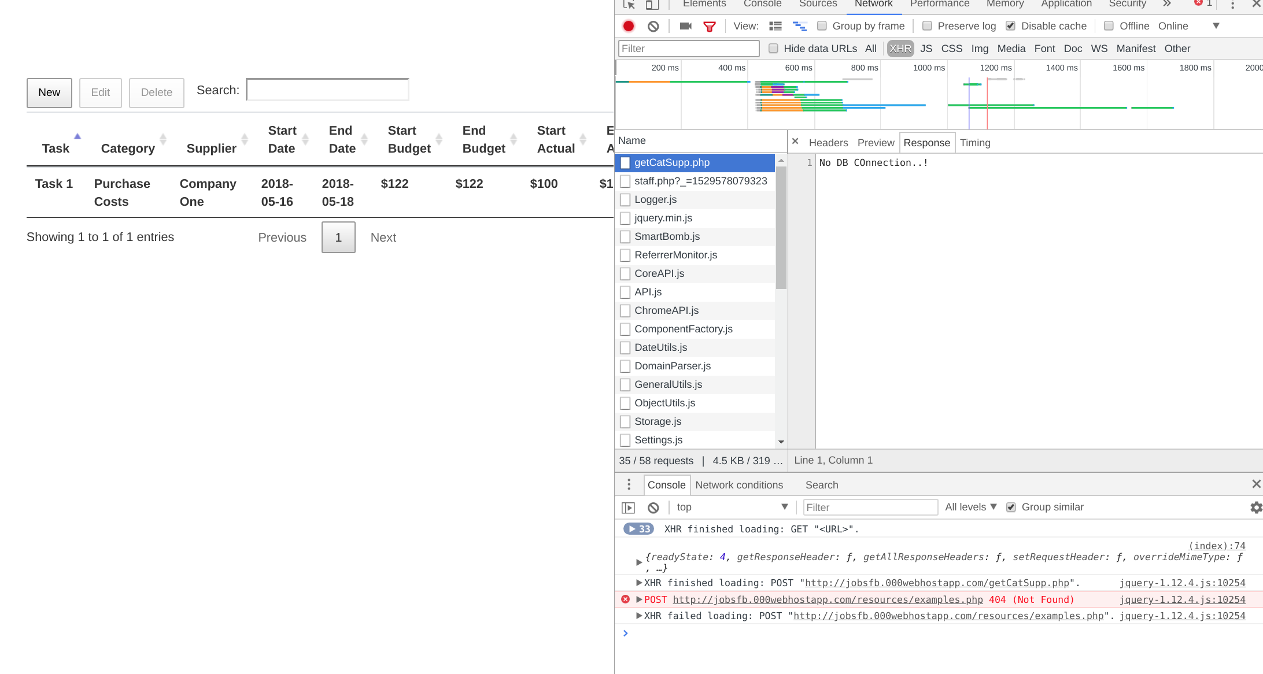1263x674 pixels.
Task: Click the inspect element cursor icon
Action: (629, 5)
